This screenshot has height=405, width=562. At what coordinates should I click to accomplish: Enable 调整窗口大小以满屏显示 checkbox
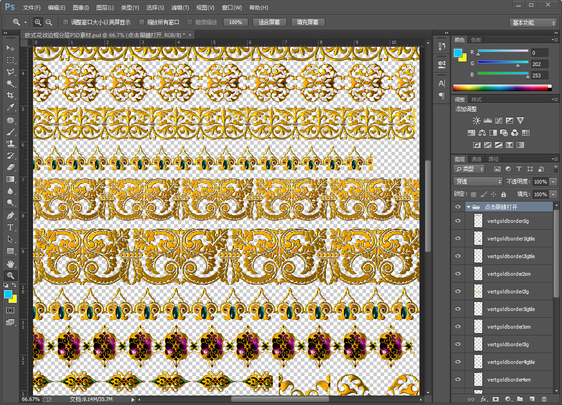click(x=66, y=22)
